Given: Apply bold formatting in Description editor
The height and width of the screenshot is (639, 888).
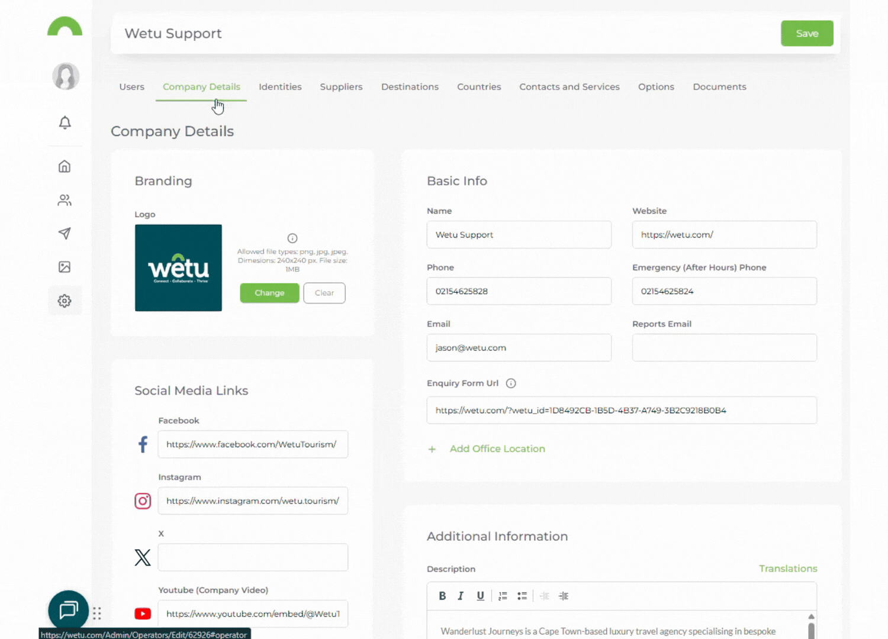Looking at the screenshot, I should pos(442,596).
